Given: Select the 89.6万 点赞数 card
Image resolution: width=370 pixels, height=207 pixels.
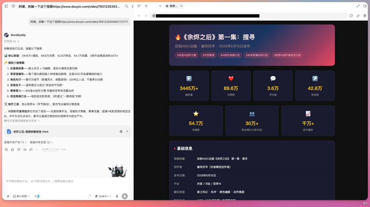Looking at the screenshot, I should coord(231,86).
